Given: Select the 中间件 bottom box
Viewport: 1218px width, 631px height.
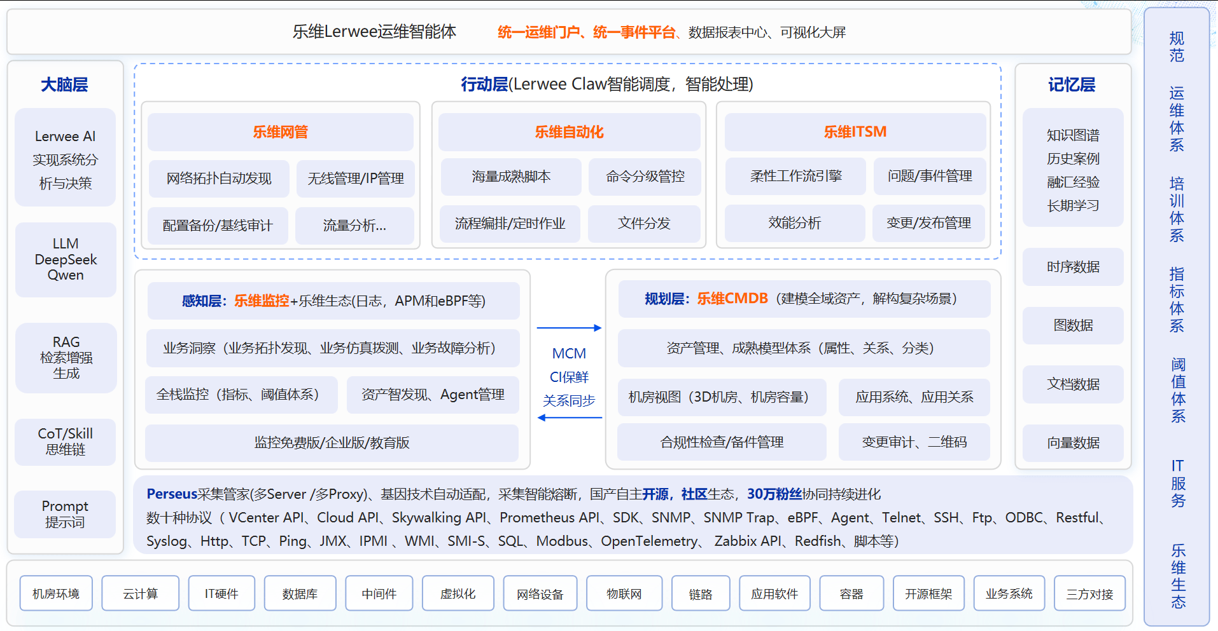Looking at the screenshot, I should coord(379,594).
